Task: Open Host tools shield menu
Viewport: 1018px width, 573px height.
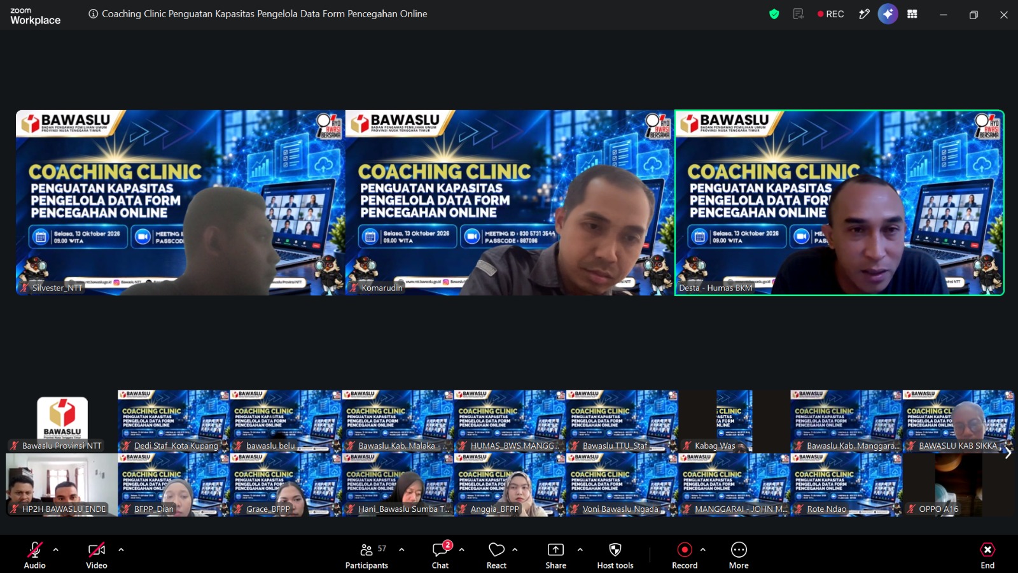Action: point(615,555)
